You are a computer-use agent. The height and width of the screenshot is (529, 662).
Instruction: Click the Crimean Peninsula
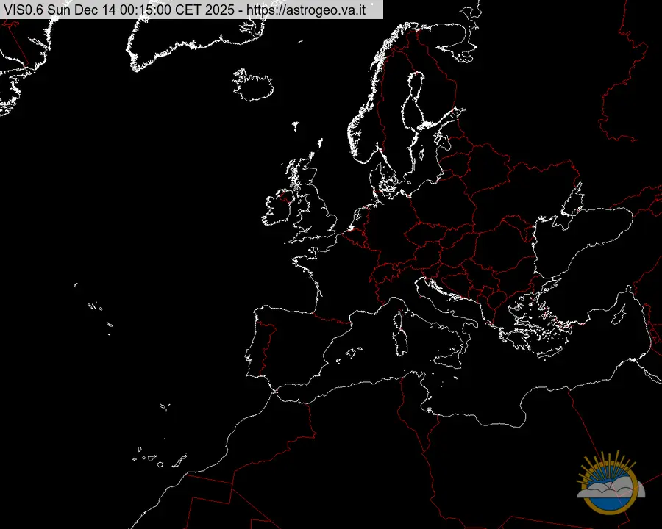point(571,213)
